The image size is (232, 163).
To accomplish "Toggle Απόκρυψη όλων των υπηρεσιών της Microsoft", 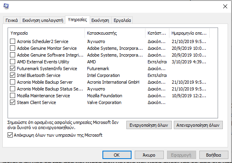I will tap(10, 135).
